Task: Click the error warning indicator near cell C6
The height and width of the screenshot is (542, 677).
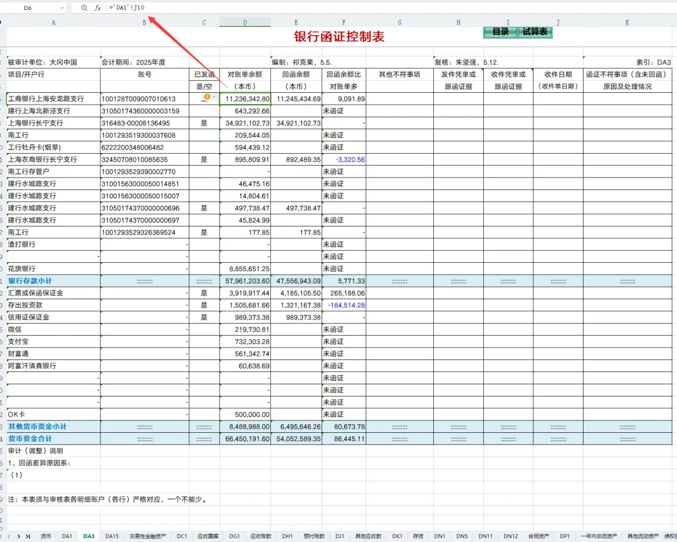Action: (x=207, y=97)
